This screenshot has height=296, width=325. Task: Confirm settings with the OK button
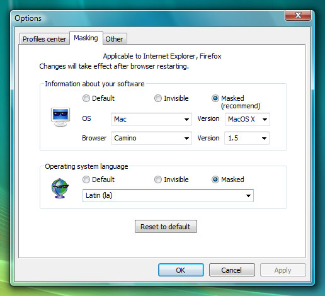181,270
